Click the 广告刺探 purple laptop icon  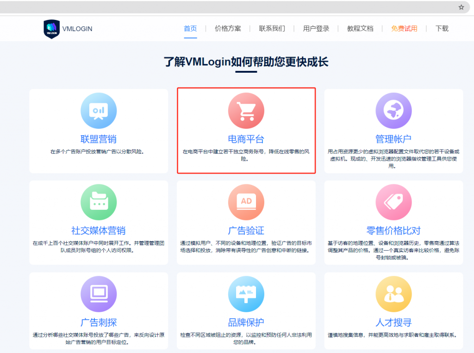pos(99,294)
